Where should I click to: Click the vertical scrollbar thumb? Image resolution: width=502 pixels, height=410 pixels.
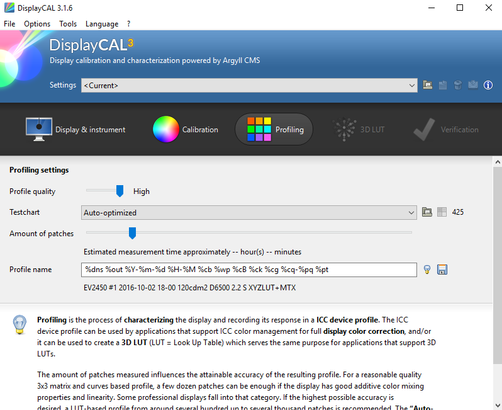(x=498, y=265)
